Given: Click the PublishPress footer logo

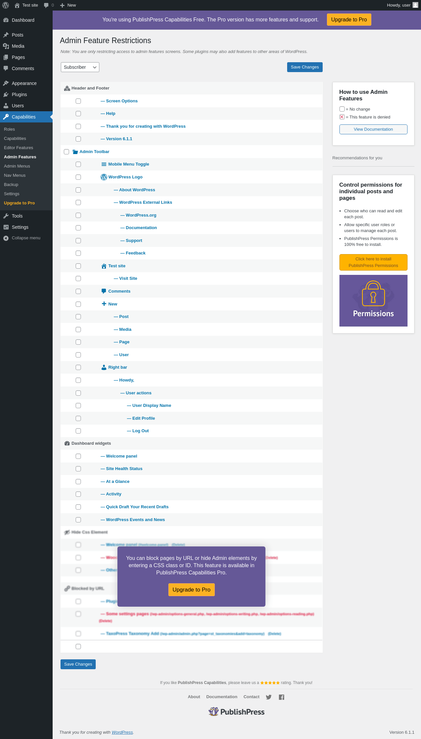Looking at the screenshot, I should click(236, 712).
